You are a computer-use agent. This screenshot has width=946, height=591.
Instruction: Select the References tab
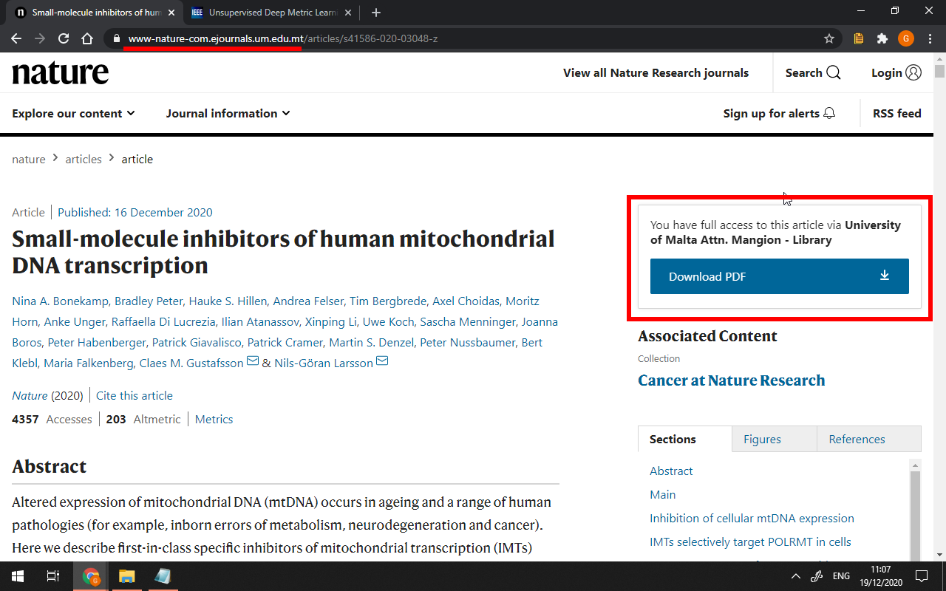tap(869, 439)
